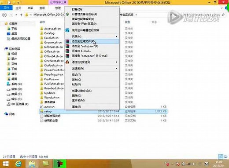
Task: Select the Updates folder
Action: [50, 93]
